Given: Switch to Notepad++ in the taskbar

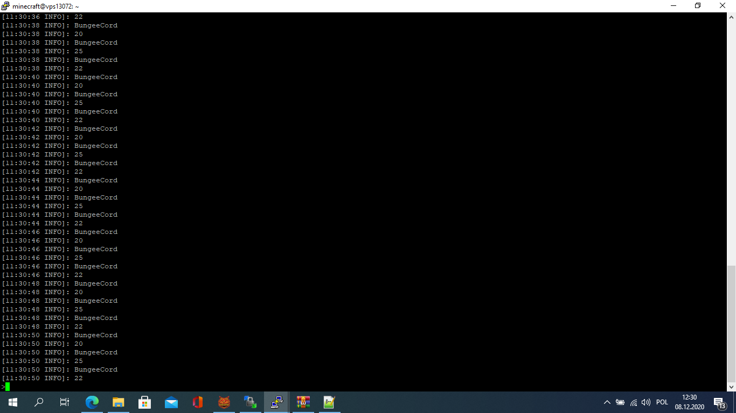Looking at the screenshot, I should tap(329, 402).
